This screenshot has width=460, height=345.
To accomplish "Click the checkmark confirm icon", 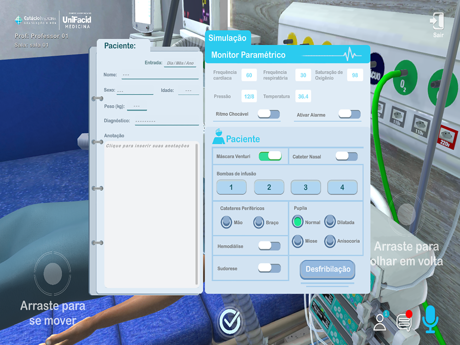I will [x=230, y=321].
